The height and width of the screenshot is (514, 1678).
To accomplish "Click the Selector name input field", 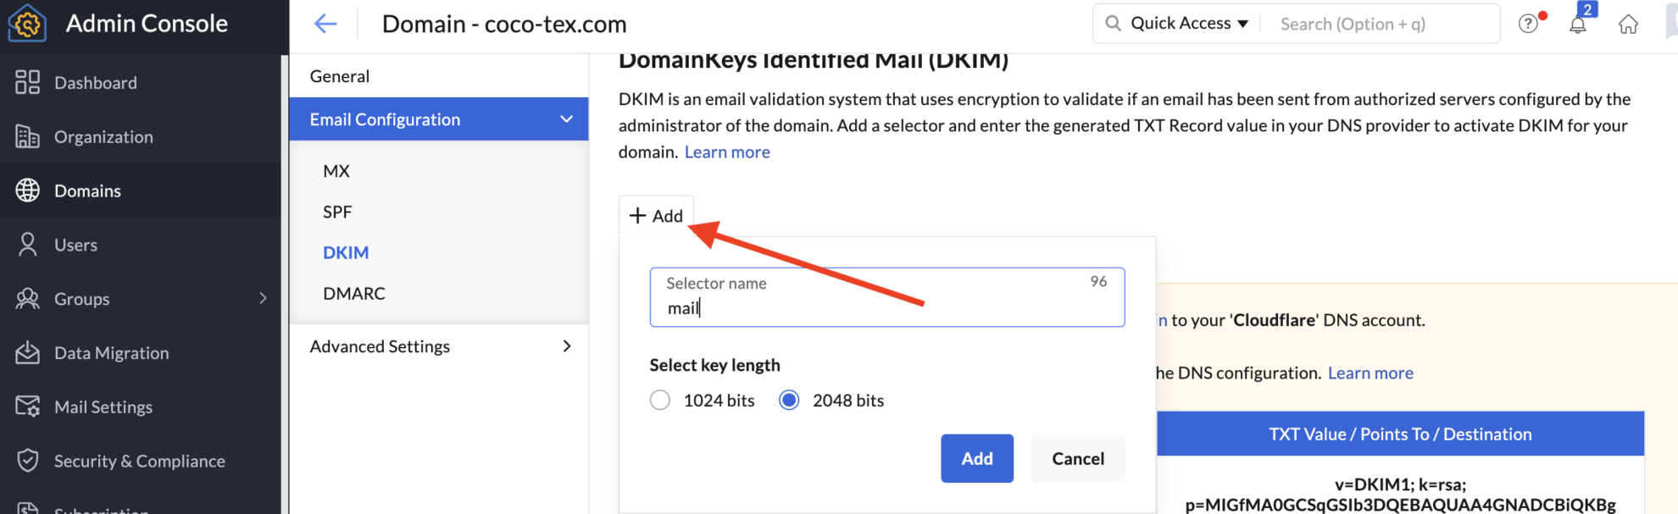I will [886, 307].
